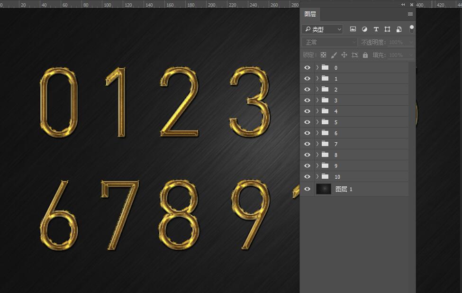
Task: Expand layer group 0 chevron
Action: [x=317, y=67]
